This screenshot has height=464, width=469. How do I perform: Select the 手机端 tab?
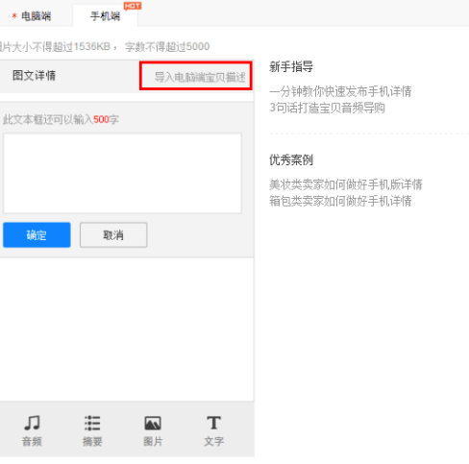[106, 15]
